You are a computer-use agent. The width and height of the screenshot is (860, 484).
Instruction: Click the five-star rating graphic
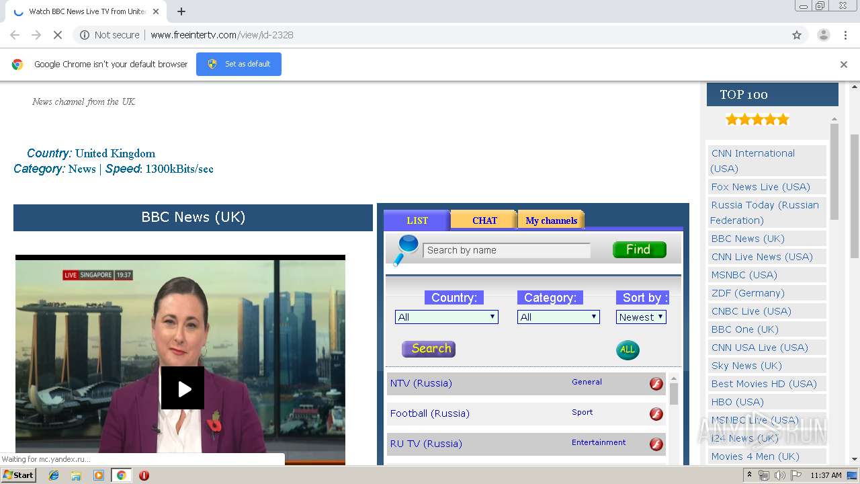pos(757,120)
